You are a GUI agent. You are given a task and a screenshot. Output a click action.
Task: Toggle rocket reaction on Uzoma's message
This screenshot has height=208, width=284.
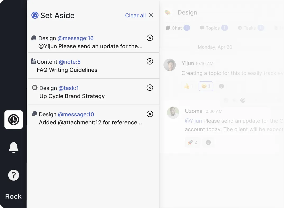pyautogui.click(x=192, y=143)
